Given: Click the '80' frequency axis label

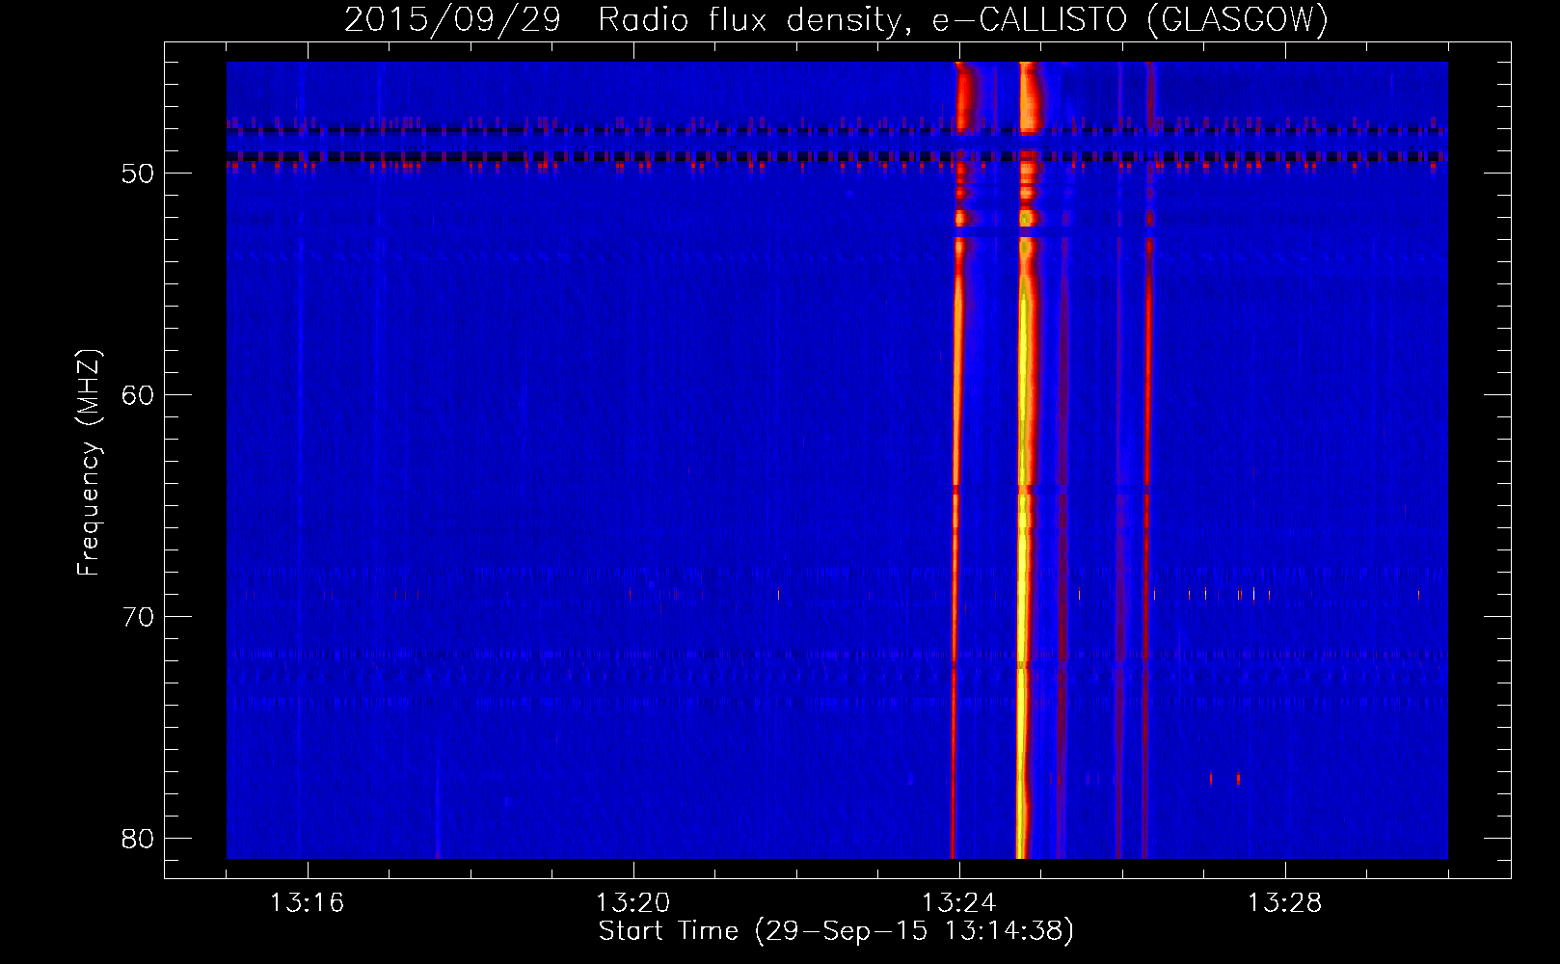Looking at the screenshot, I should pyautogui.click(x=139, y=839).
